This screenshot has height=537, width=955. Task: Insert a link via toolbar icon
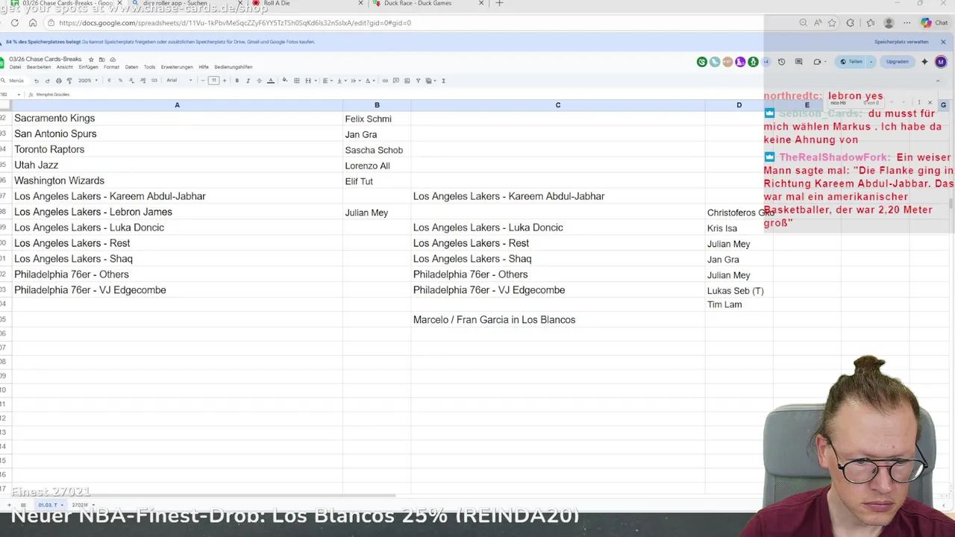point(385,81)
